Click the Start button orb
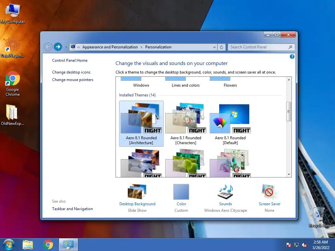Screen dimensions: 335x251 click(x=9, y=244)
